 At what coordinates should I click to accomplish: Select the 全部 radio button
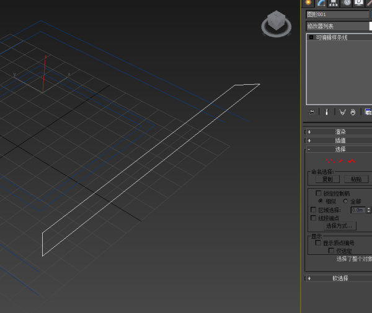pyautogui.click(x=345, y=201)
